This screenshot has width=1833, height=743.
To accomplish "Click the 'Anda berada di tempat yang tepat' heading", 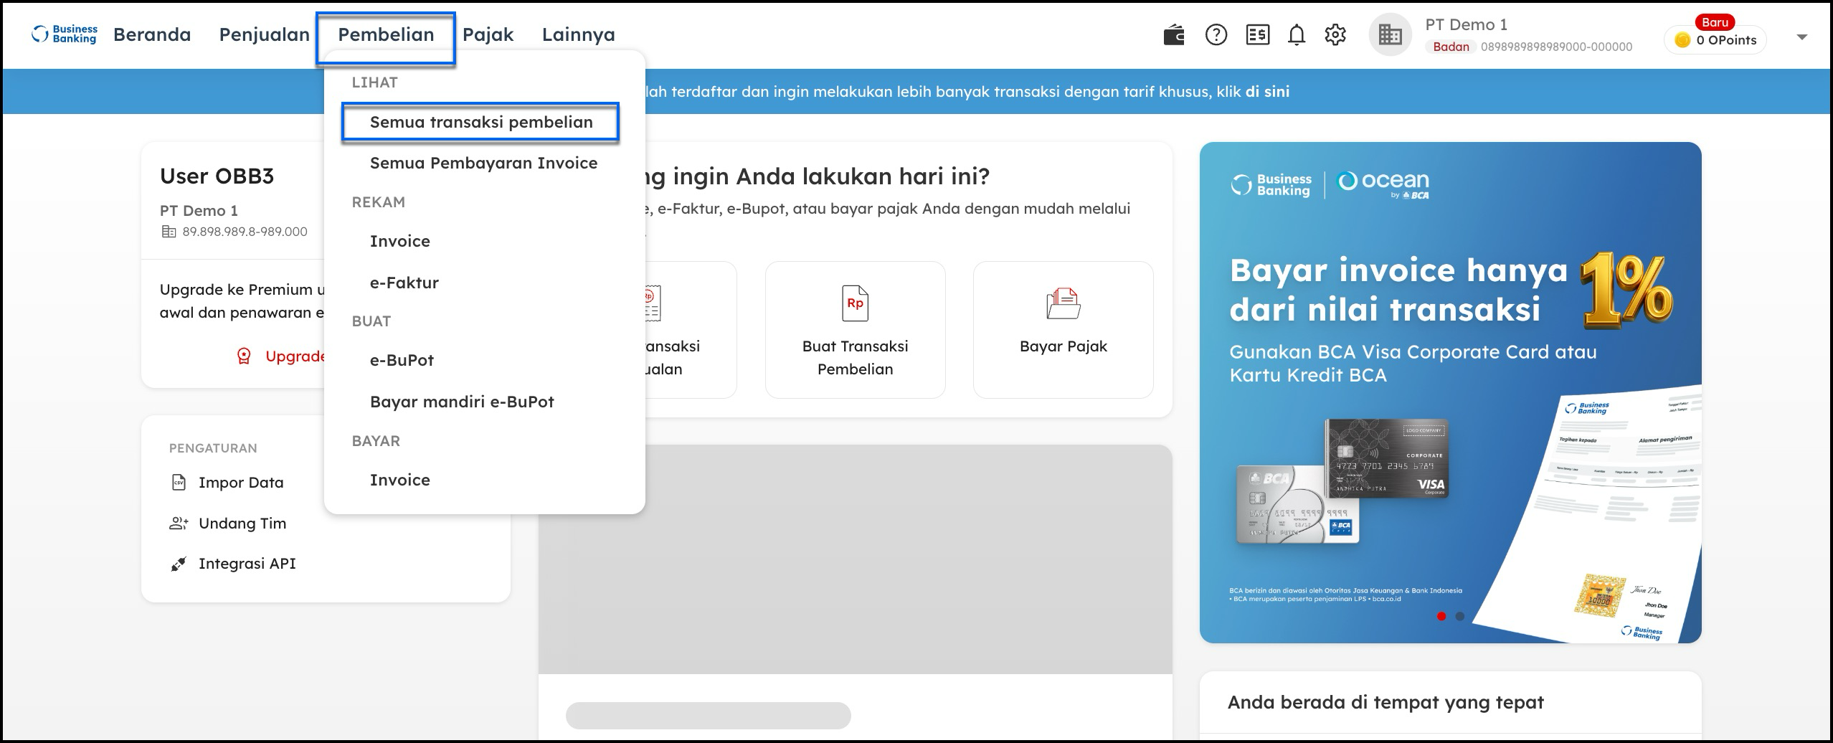I will pyautogui.click(x=1386, y=702).
